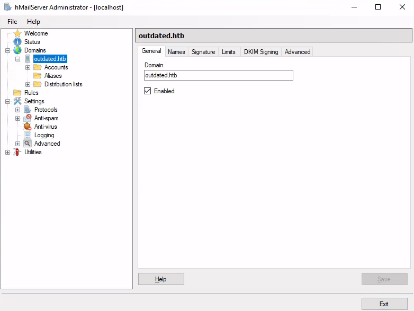Image resolution: width=414 pixels, height=311 pixels.
Task: Expand the Distribution lists node
Action: coord(28,84)
